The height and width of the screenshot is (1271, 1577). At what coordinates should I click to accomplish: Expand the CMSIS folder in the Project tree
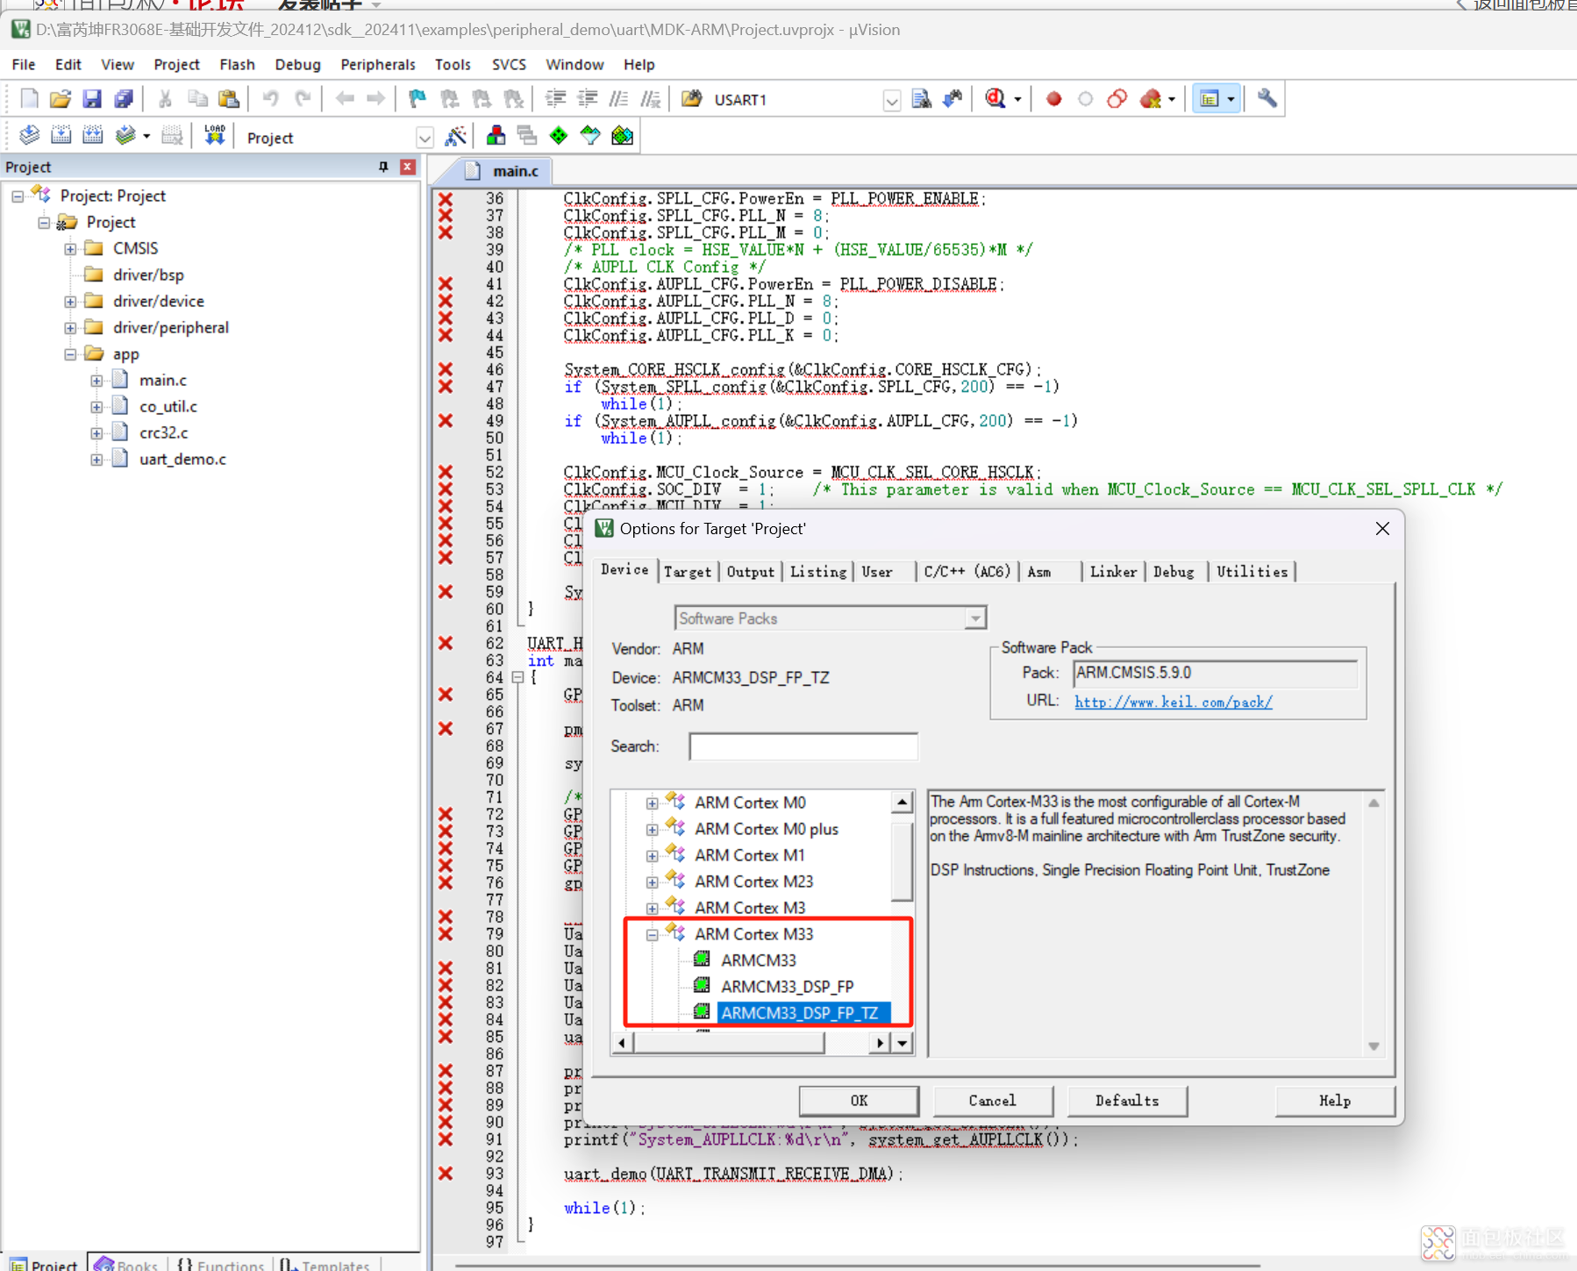(x=70, y=249)
